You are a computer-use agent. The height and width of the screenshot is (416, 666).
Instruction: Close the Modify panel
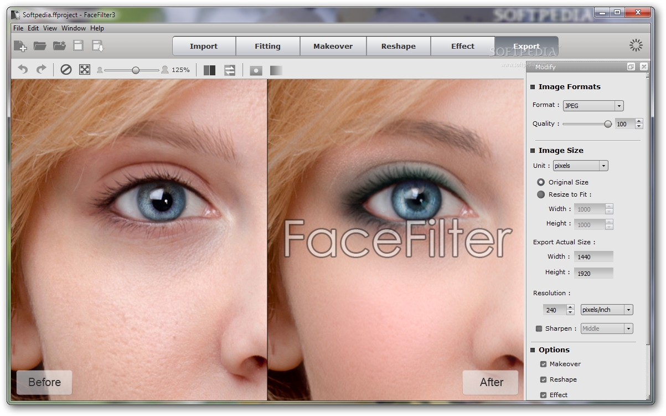(643, 66)
